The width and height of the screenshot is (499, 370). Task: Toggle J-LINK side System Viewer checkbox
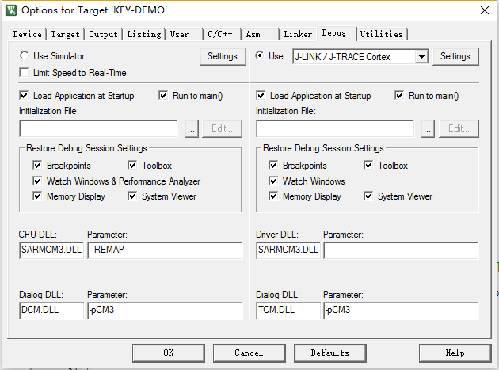[x=368, y=196]
